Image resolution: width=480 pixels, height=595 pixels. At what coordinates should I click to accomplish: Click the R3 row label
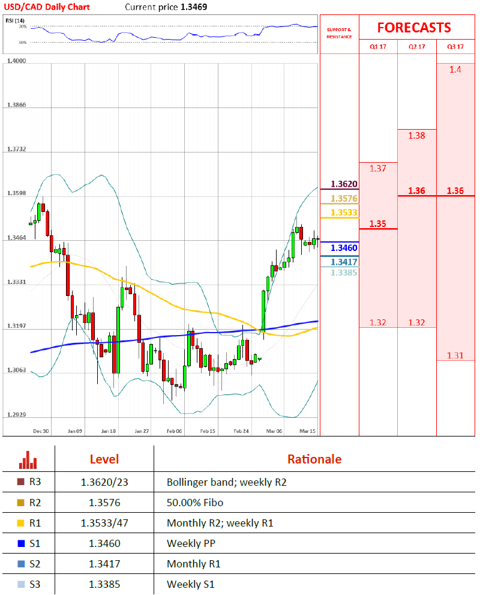pos(35,482)
